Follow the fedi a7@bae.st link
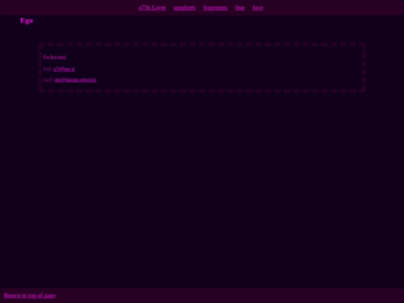The height and width of the screenshot is (303, 404). coord(64,69)
